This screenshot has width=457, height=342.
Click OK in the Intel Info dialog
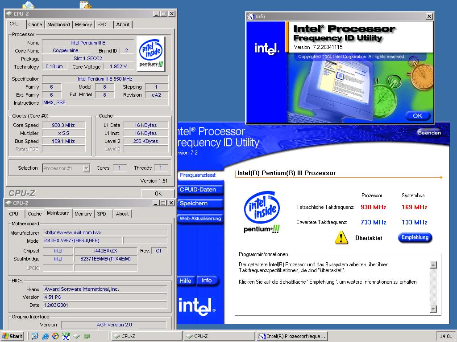click(x=417, y=115)
